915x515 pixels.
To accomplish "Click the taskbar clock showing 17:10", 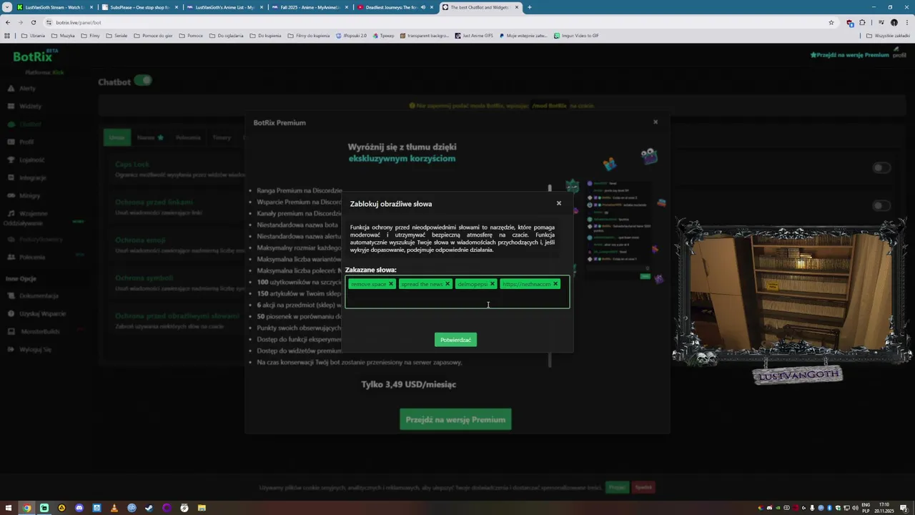I will [x=884, y=508].
